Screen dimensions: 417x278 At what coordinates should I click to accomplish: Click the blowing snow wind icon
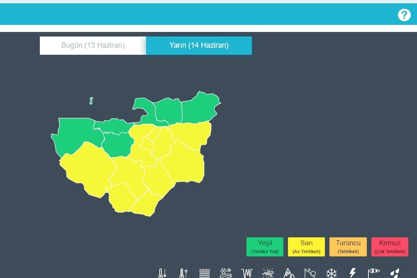tap(268, 273)
